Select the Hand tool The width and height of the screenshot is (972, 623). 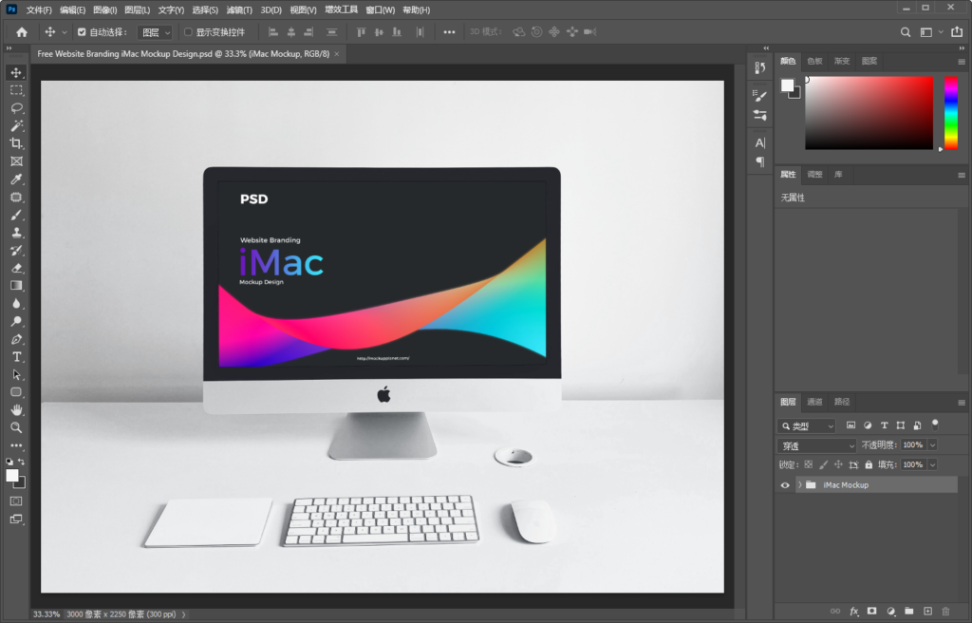click(x=16, y=409)
